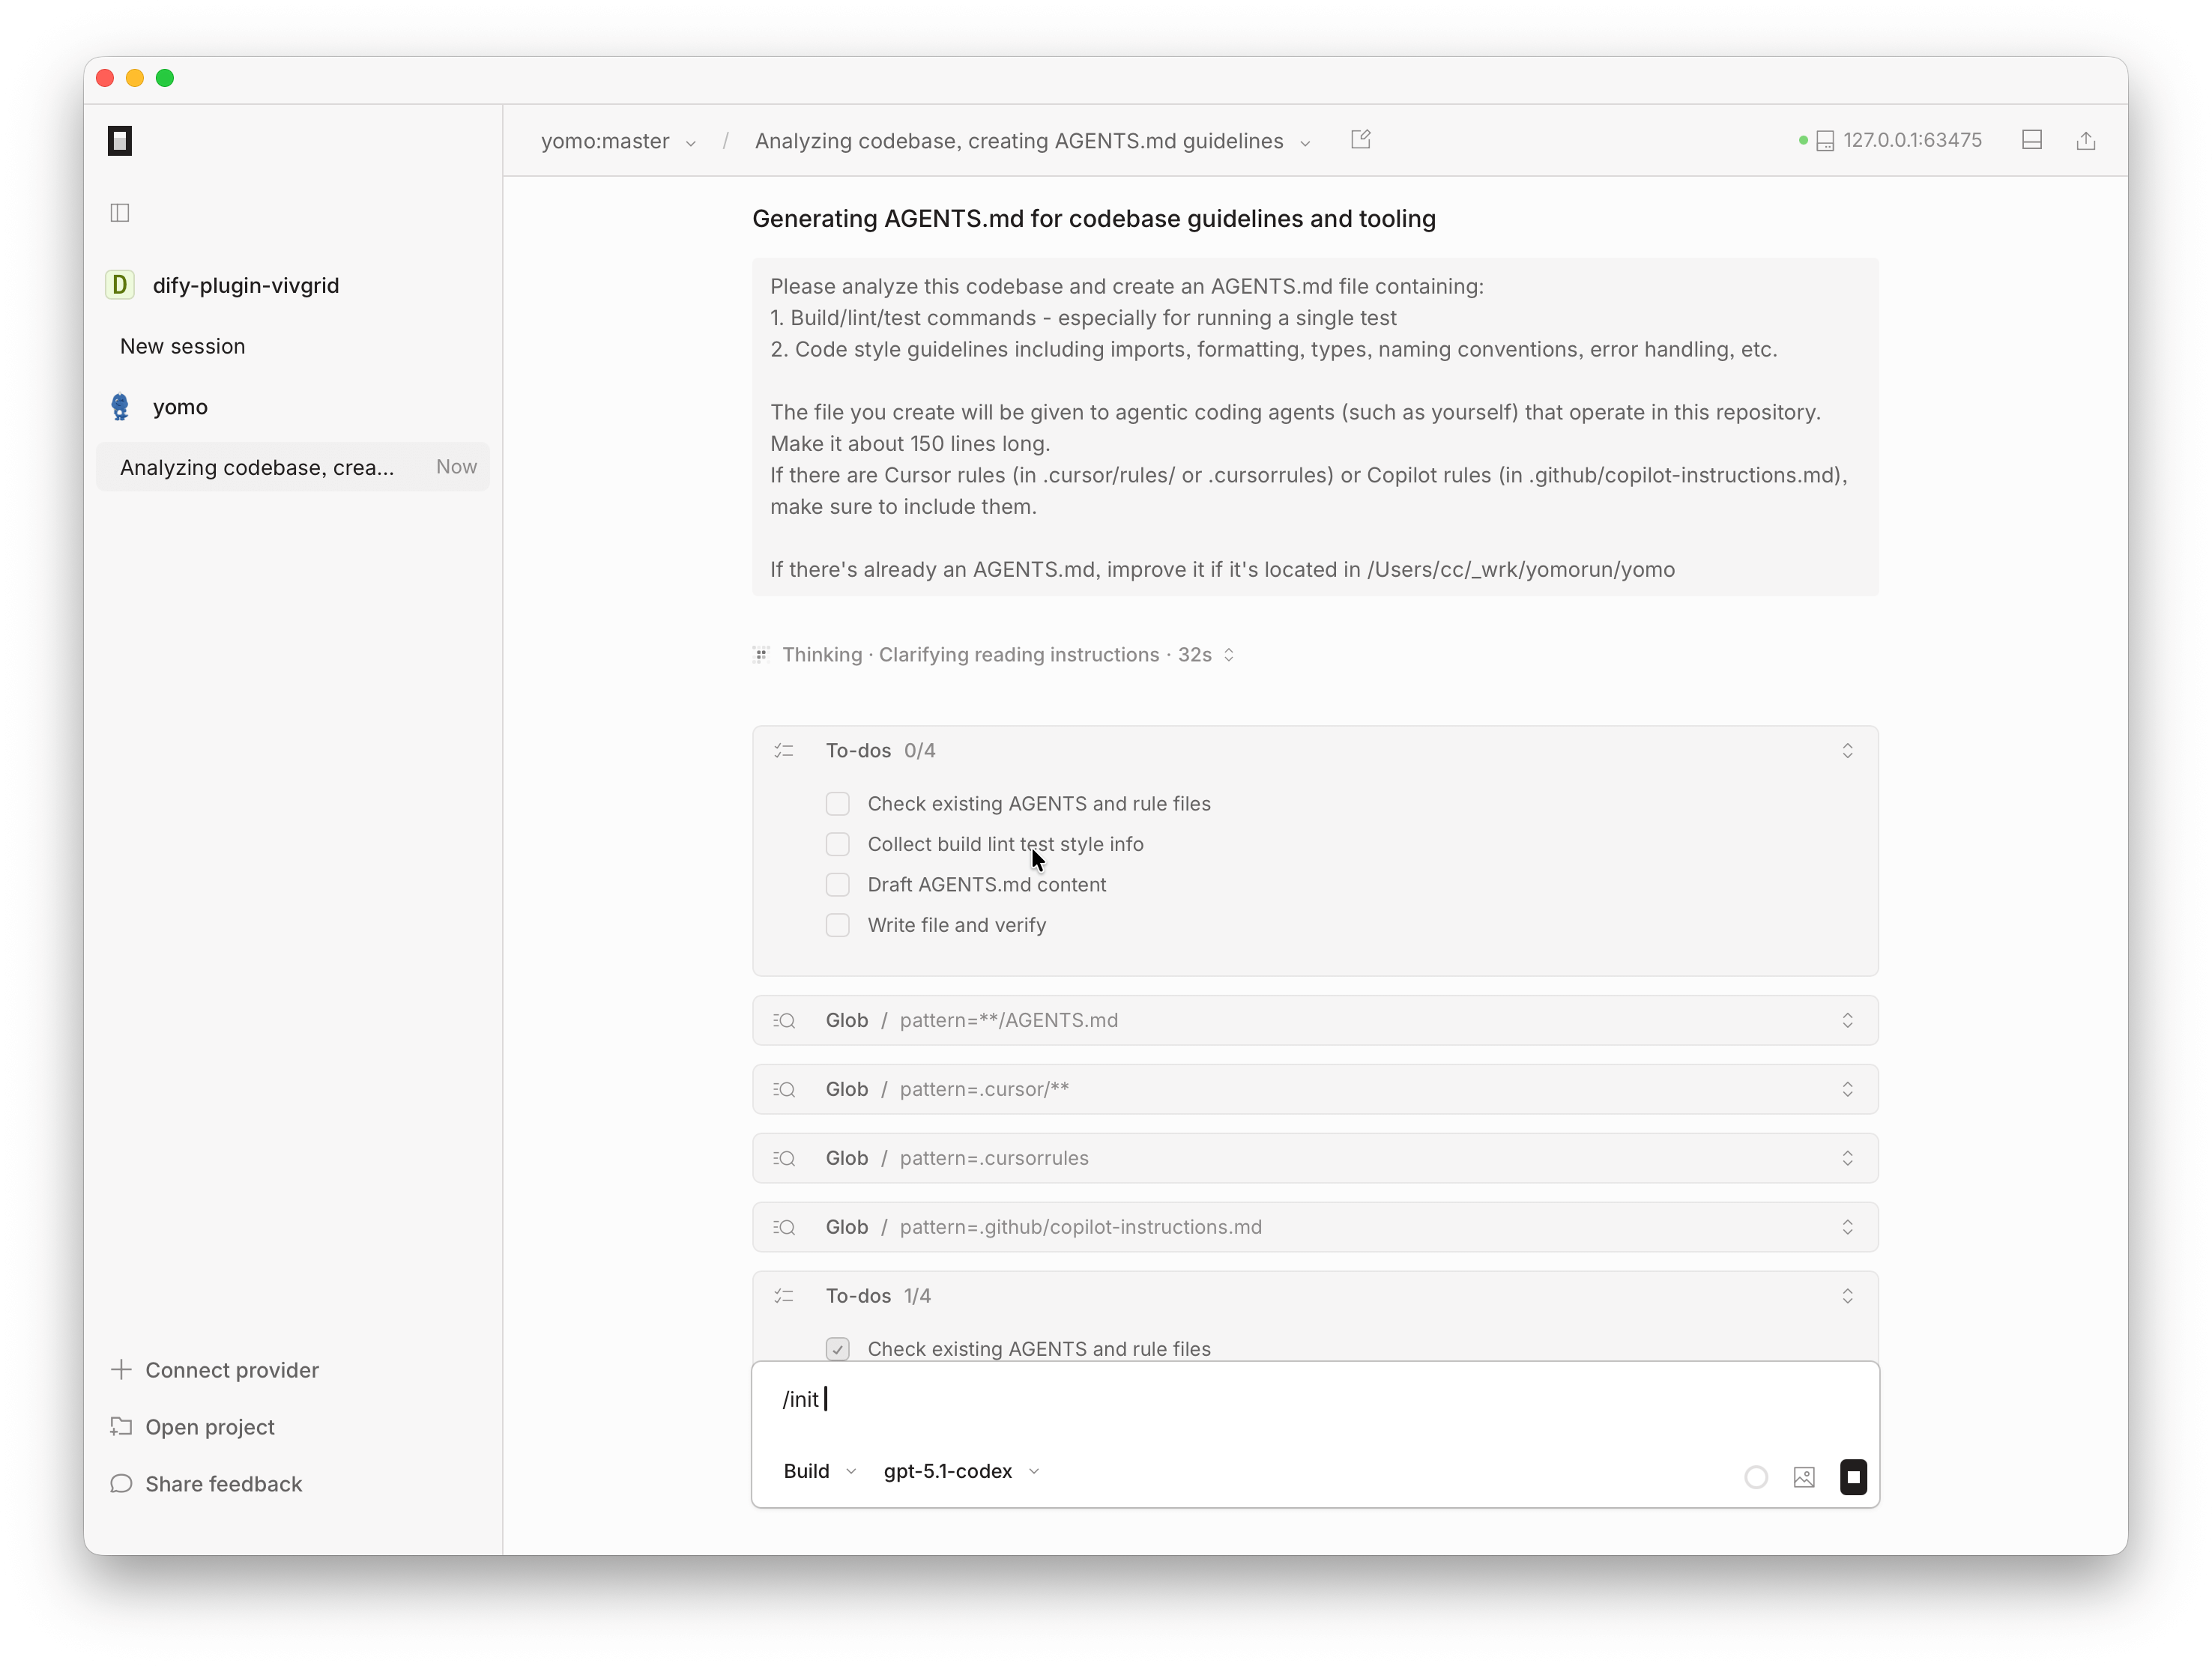Select the dify-plugin-vivgrid project

[x=245, y=285]
